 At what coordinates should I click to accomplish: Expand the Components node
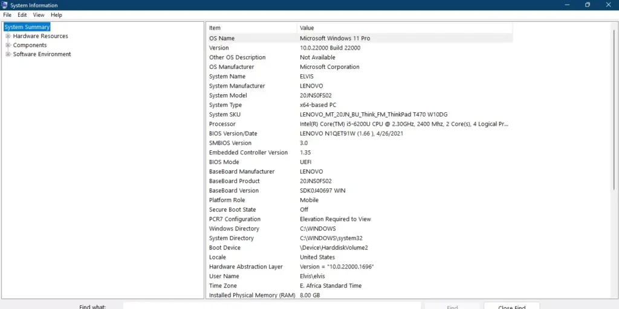point(8,45)
